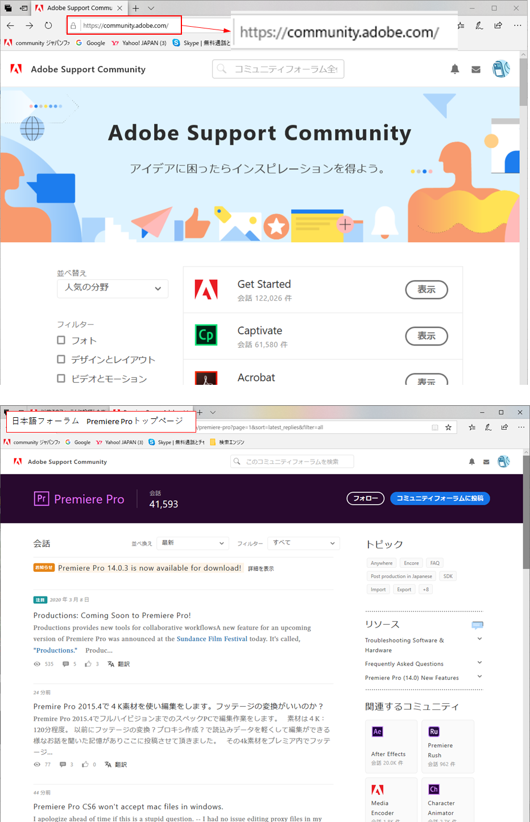Open the more menu (...) in top browser
Image resolution: width=530 pixels, height=822 pixels.
[517, 26]
